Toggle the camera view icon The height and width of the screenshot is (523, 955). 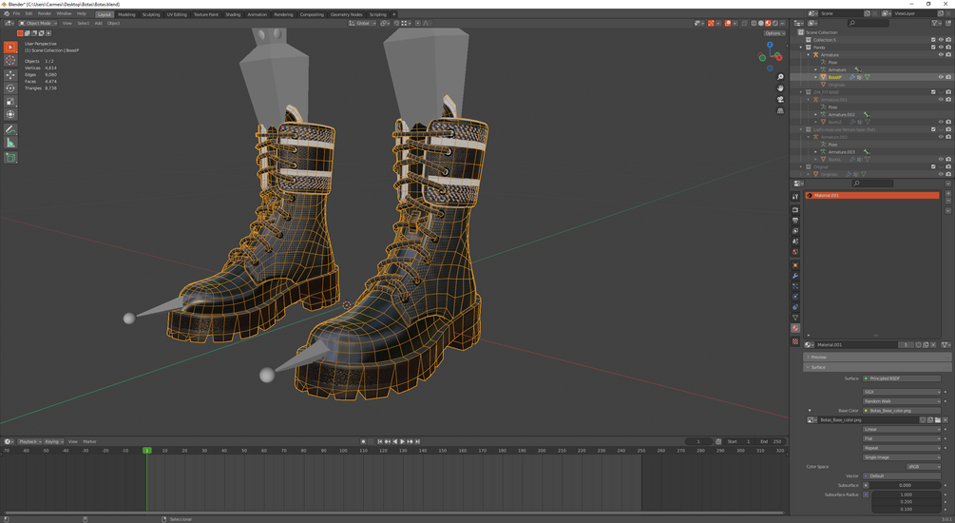(780, 99)
